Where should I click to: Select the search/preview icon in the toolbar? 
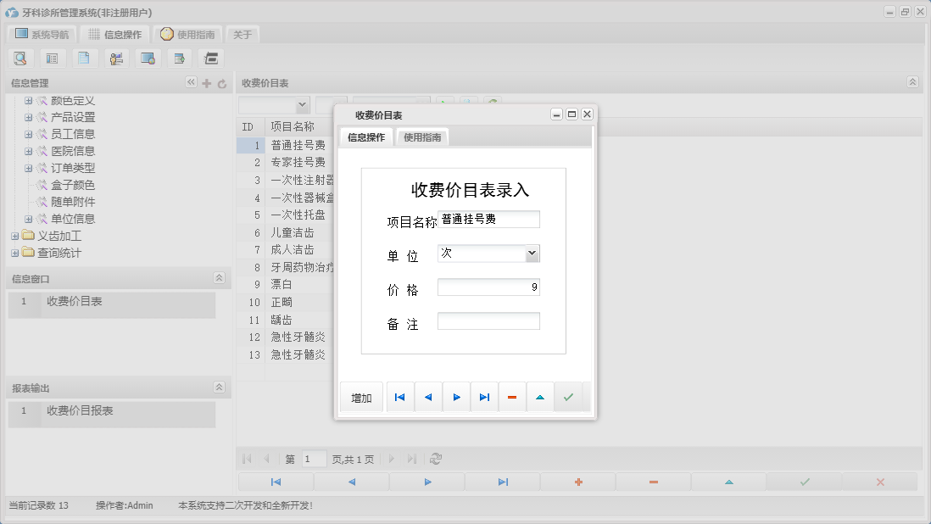pyautogui.click(x=20, y=58)
